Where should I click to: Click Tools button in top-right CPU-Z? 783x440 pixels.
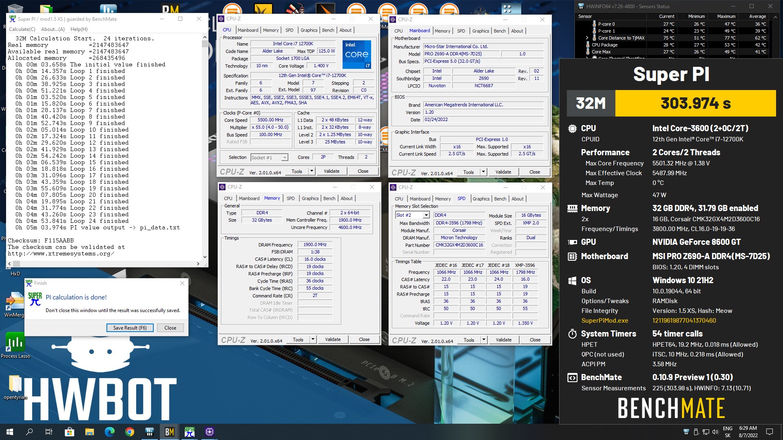pos(469,172)
